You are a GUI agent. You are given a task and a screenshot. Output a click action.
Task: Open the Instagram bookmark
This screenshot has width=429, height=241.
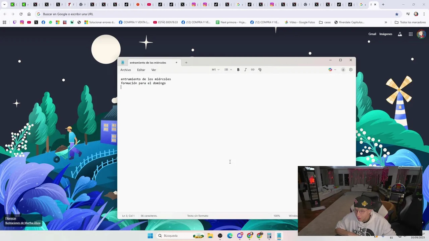pos(22,22)
